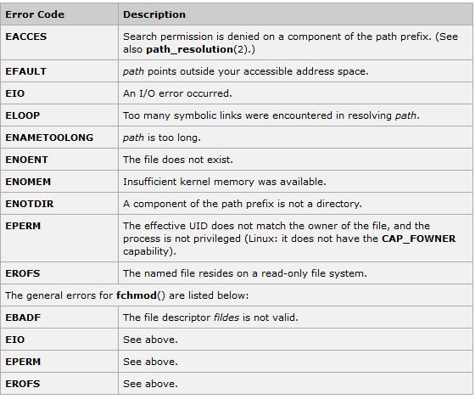Select the EBADF error code

(23, 318)
